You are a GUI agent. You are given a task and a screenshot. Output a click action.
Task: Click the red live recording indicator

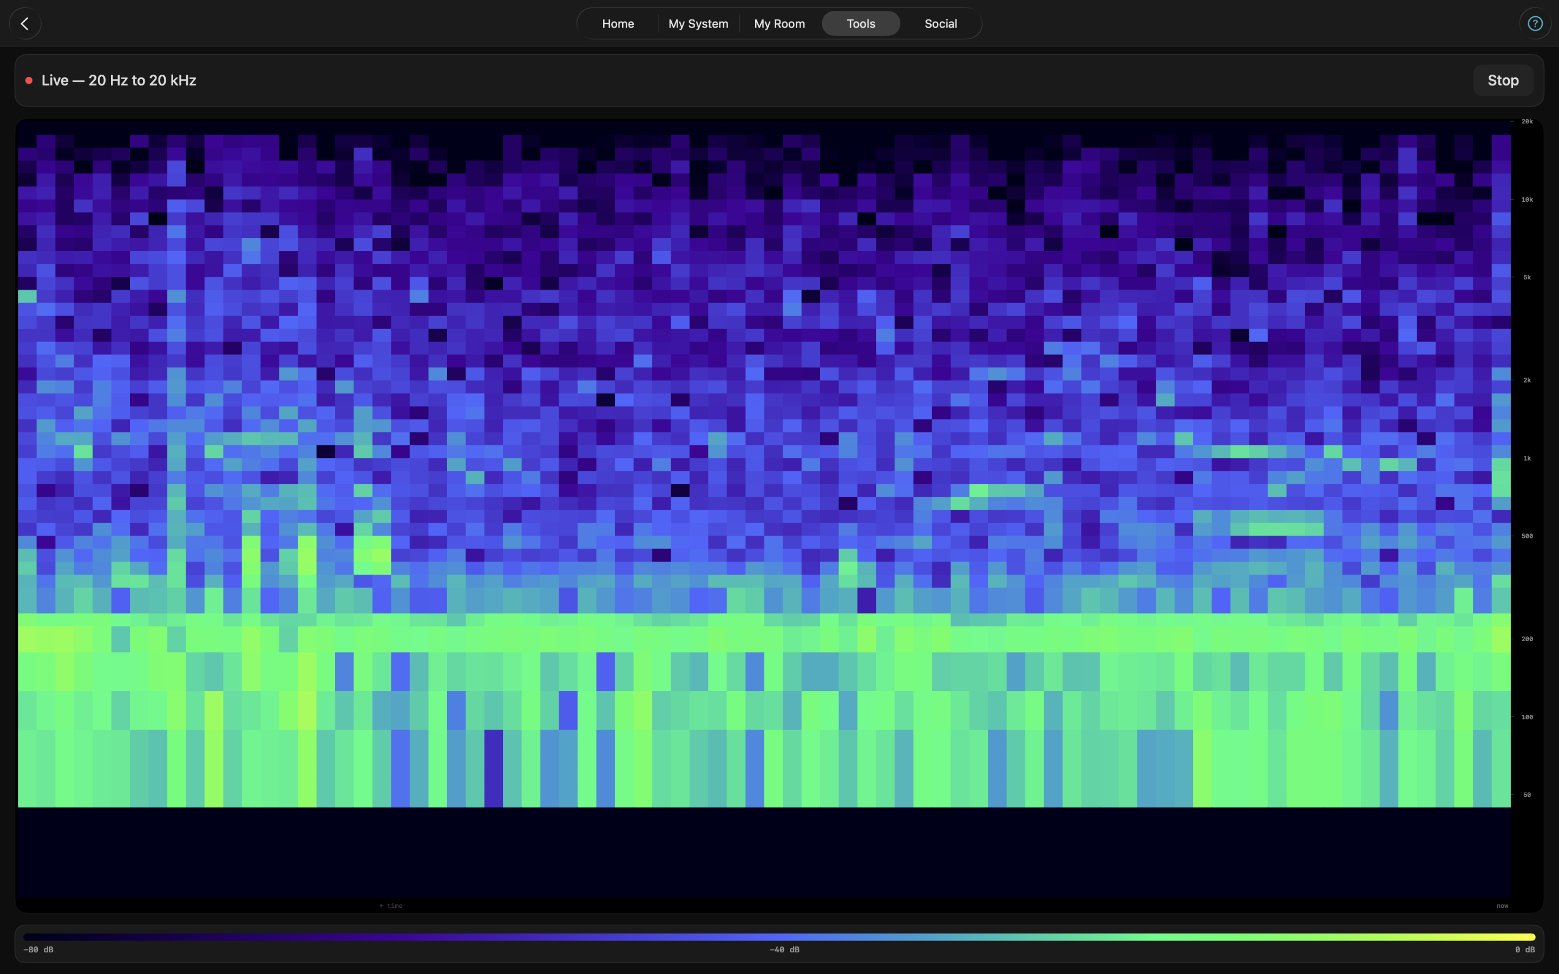tap(29, 81)
